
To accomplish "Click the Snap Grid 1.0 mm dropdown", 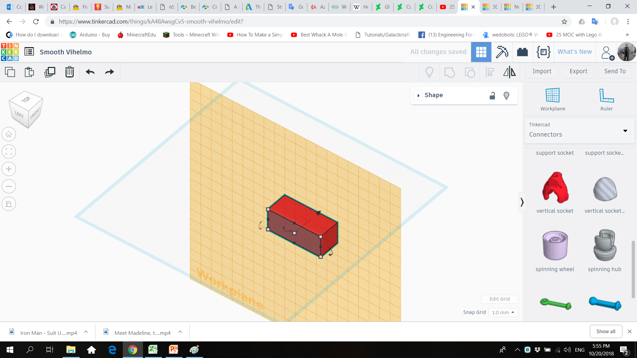I will (502, 312).
